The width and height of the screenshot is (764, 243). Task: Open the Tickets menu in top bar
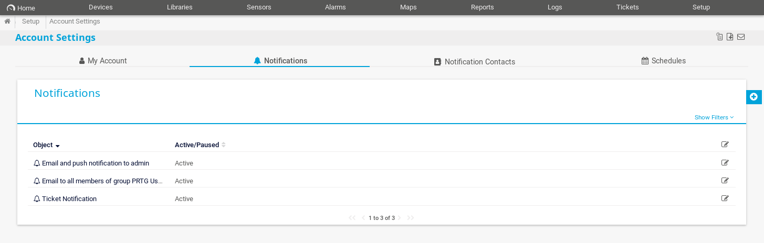(627, 7)
